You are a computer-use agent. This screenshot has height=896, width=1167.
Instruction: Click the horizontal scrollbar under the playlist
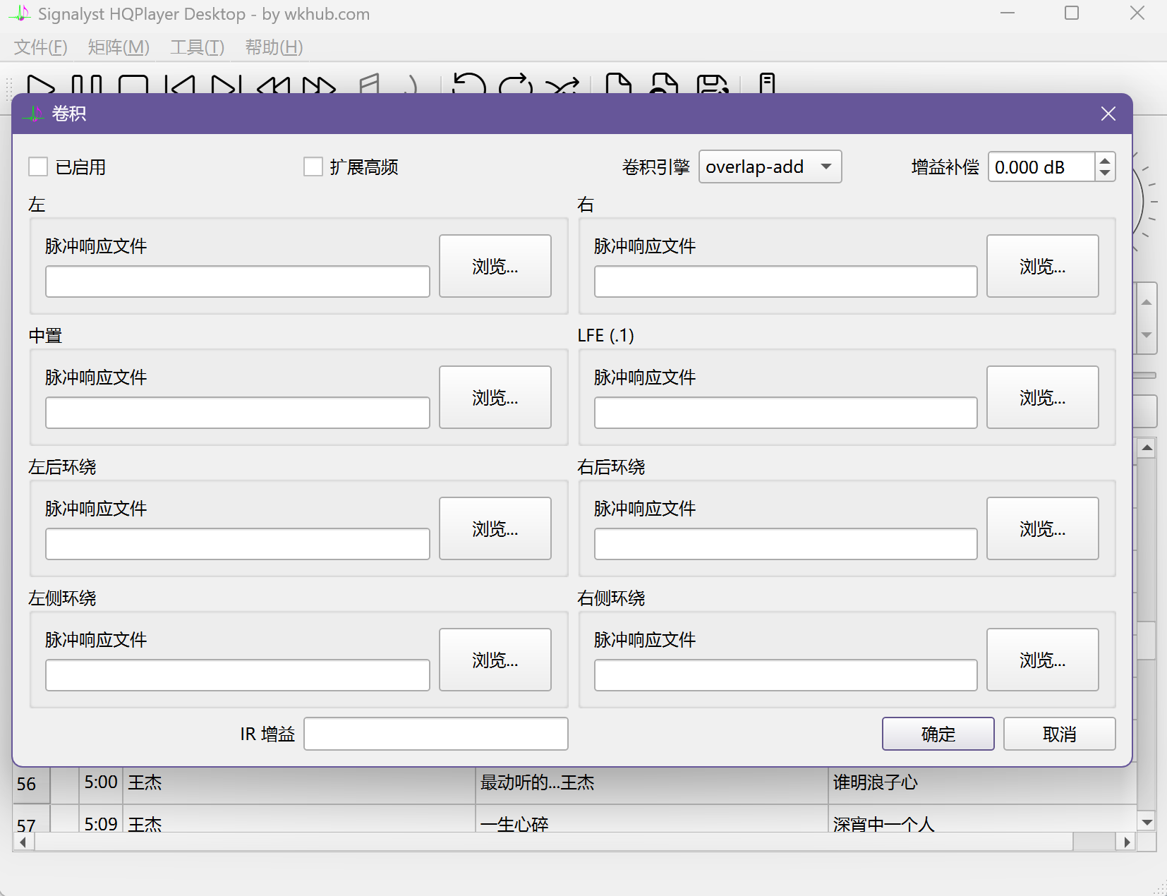[x=550, y=842]
